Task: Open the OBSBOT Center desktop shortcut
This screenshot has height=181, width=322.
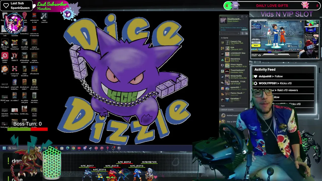Action: pyautogui.click(x=5, y=57)
